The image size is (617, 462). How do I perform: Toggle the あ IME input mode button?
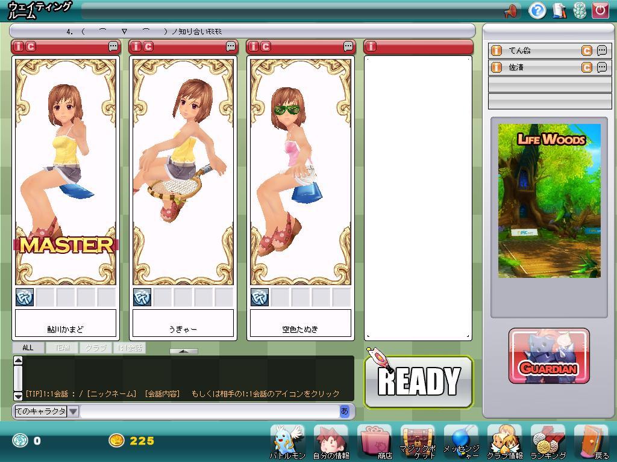pyautogui.click(x=345, y=411)
